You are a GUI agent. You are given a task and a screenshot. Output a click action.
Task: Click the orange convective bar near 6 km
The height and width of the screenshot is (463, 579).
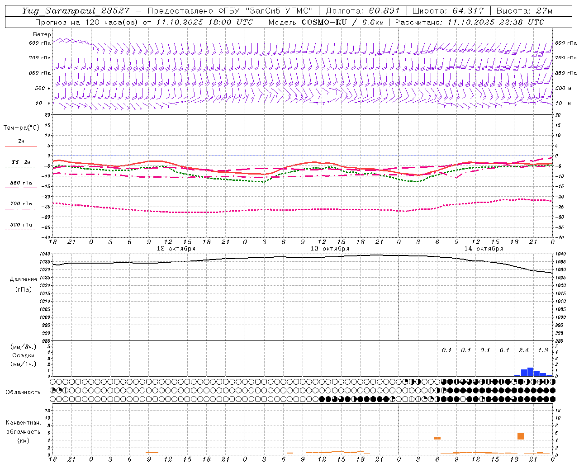coord(521,436)
